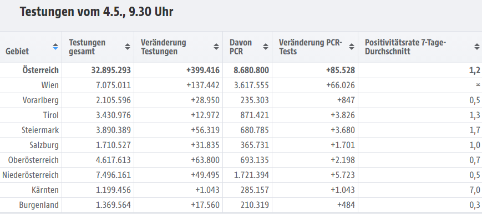This screenshot has height=214, width=482.
Task: Select the Österreich row label
Action: click(40, 70)
